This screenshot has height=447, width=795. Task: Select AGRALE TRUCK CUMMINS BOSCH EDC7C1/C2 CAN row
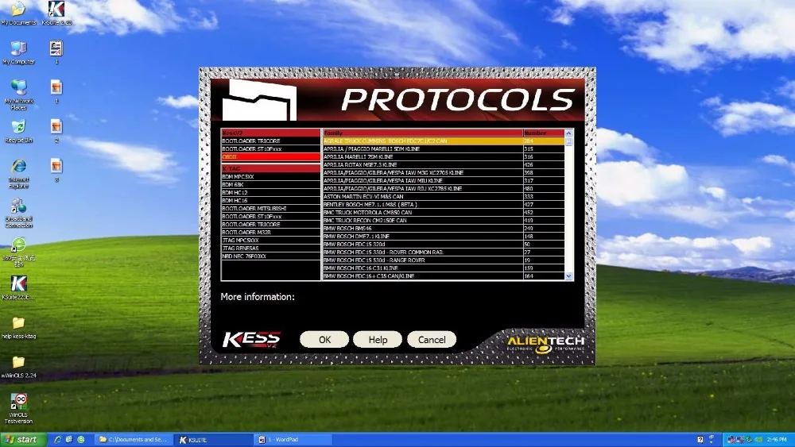(x=444, y=141)
